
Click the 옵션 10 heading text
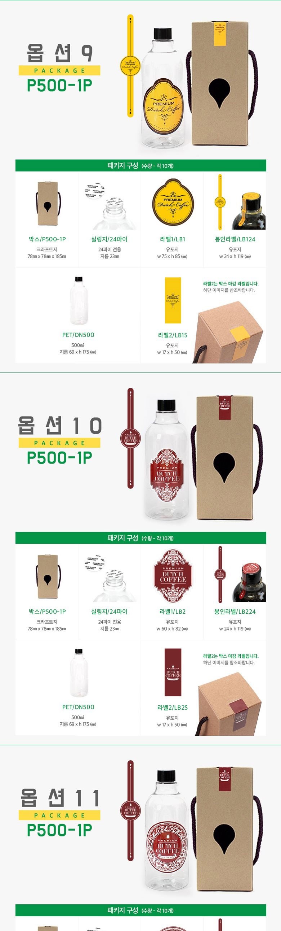pos(60,425)
